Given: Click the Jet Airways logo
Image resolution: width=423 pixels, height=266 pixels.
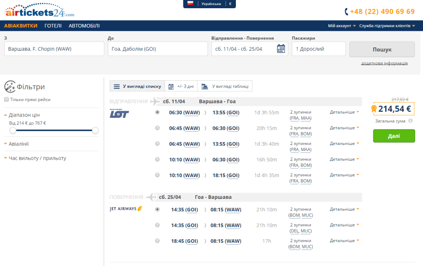Looking at the screenshot, I should click(126, 209).
